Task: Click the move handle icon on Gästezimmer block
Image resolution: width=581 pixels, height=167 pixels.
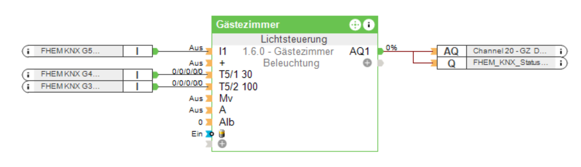Action: (355, 25)
